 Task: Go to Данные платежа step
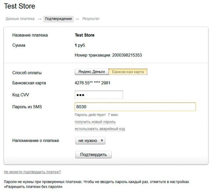[x=20, y=19]
